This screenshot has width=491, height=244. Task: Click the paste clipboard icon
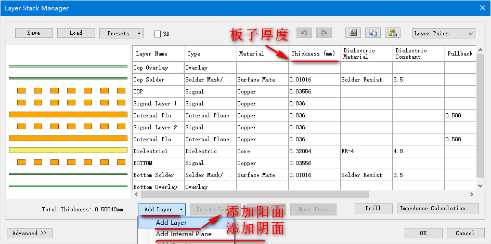[x=392, y=33]
